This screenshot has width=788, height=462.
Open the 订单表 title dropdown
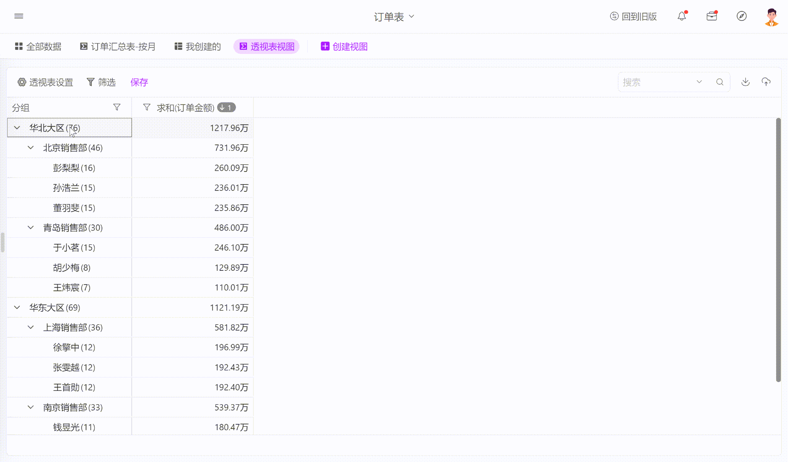click(394, 16)
